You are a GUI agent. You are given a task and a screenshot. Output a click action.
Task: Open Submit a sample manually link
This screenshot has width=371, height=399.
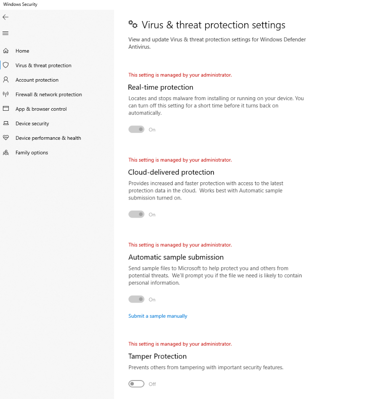(158, 316)
